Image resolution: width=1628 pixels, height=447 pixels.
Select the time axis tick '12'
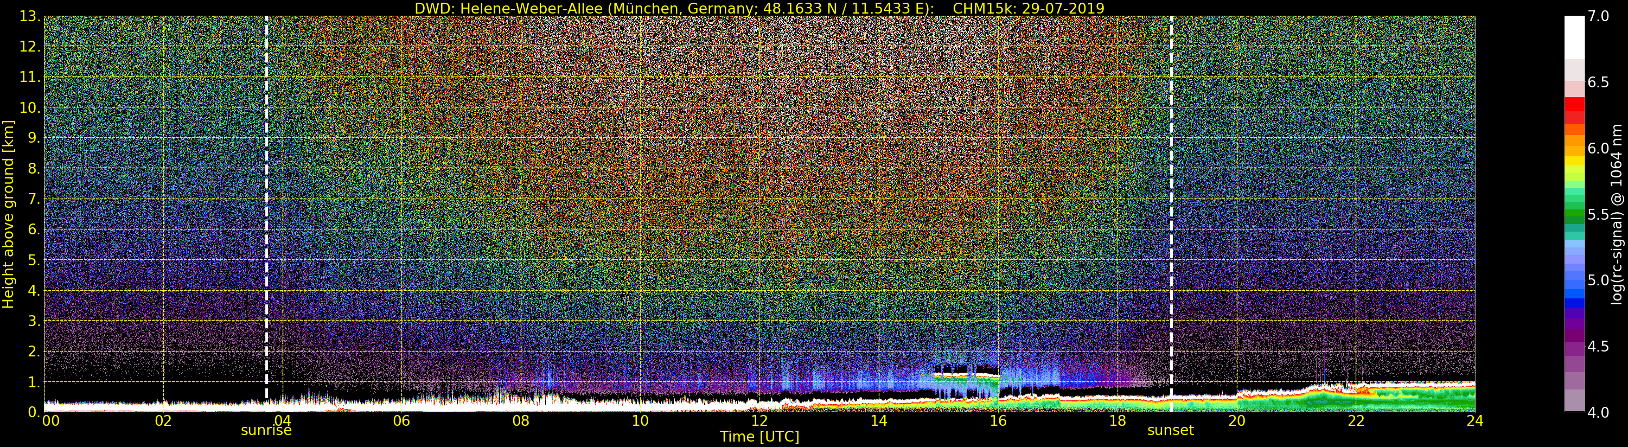point(759,420)
